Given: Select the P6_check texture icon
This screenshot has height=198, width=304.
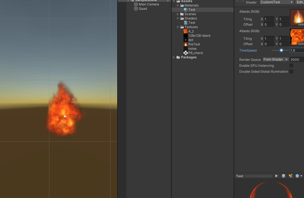Looking at the screenshot, I should [185, 53].
